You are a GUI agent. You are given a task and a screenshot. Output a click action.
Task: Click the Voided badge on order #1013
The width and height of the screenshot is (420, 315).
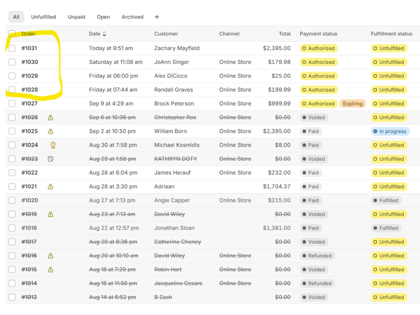pyautogui.click(x=314, y=297)
